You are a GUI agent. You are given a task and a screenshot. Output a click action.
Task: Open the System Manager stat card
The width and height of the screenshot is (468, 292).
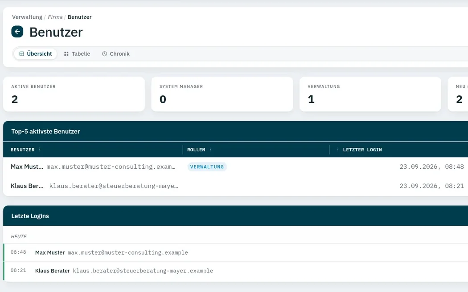click(x=222, y=94)
